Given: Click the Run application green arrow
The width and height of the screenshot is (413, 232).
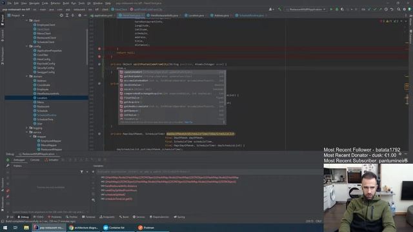Looking at the screenshot, I should pyautogui.click(x=331, y=9).
